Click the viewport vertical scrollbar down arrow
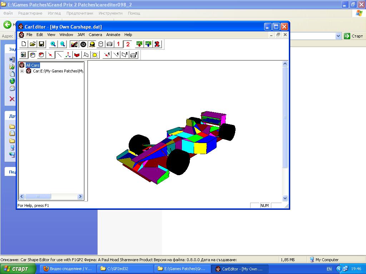Screen dimensions: 366x274 tap(285, 198)
